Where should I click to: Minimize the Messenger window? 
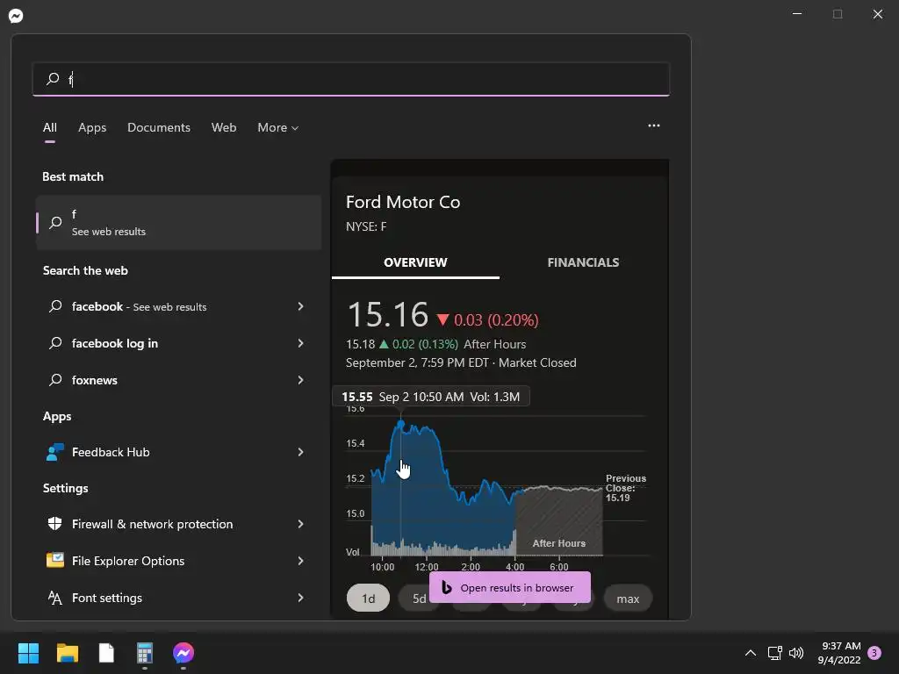click(x=797, y=14)
